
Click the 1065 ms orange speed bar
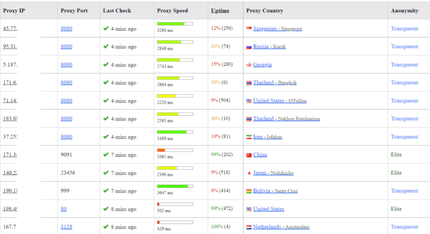tap(175, 150)
